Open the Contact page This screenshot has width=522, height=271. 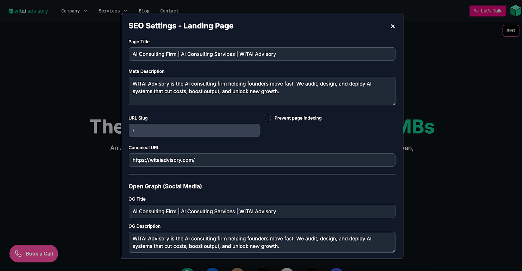tap(169, 11)
